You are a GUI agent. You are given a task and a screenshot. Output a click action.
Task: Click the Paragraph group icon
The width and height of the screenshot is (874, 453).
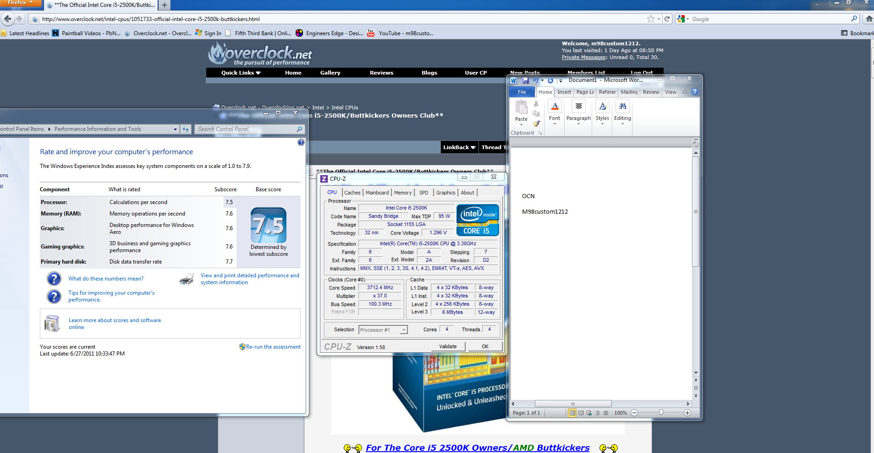click(578, 106)
